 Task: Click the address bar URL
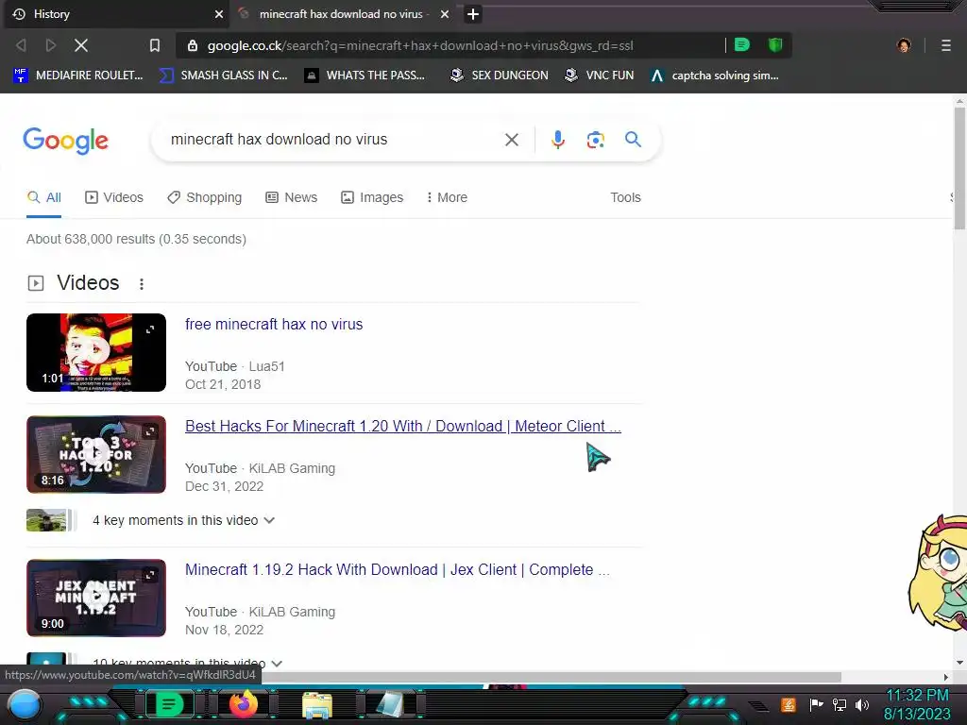420,45
